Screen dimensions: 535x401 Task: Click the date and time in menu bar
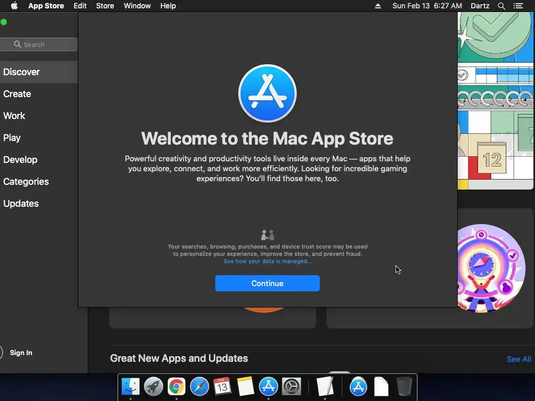[427, 6]
